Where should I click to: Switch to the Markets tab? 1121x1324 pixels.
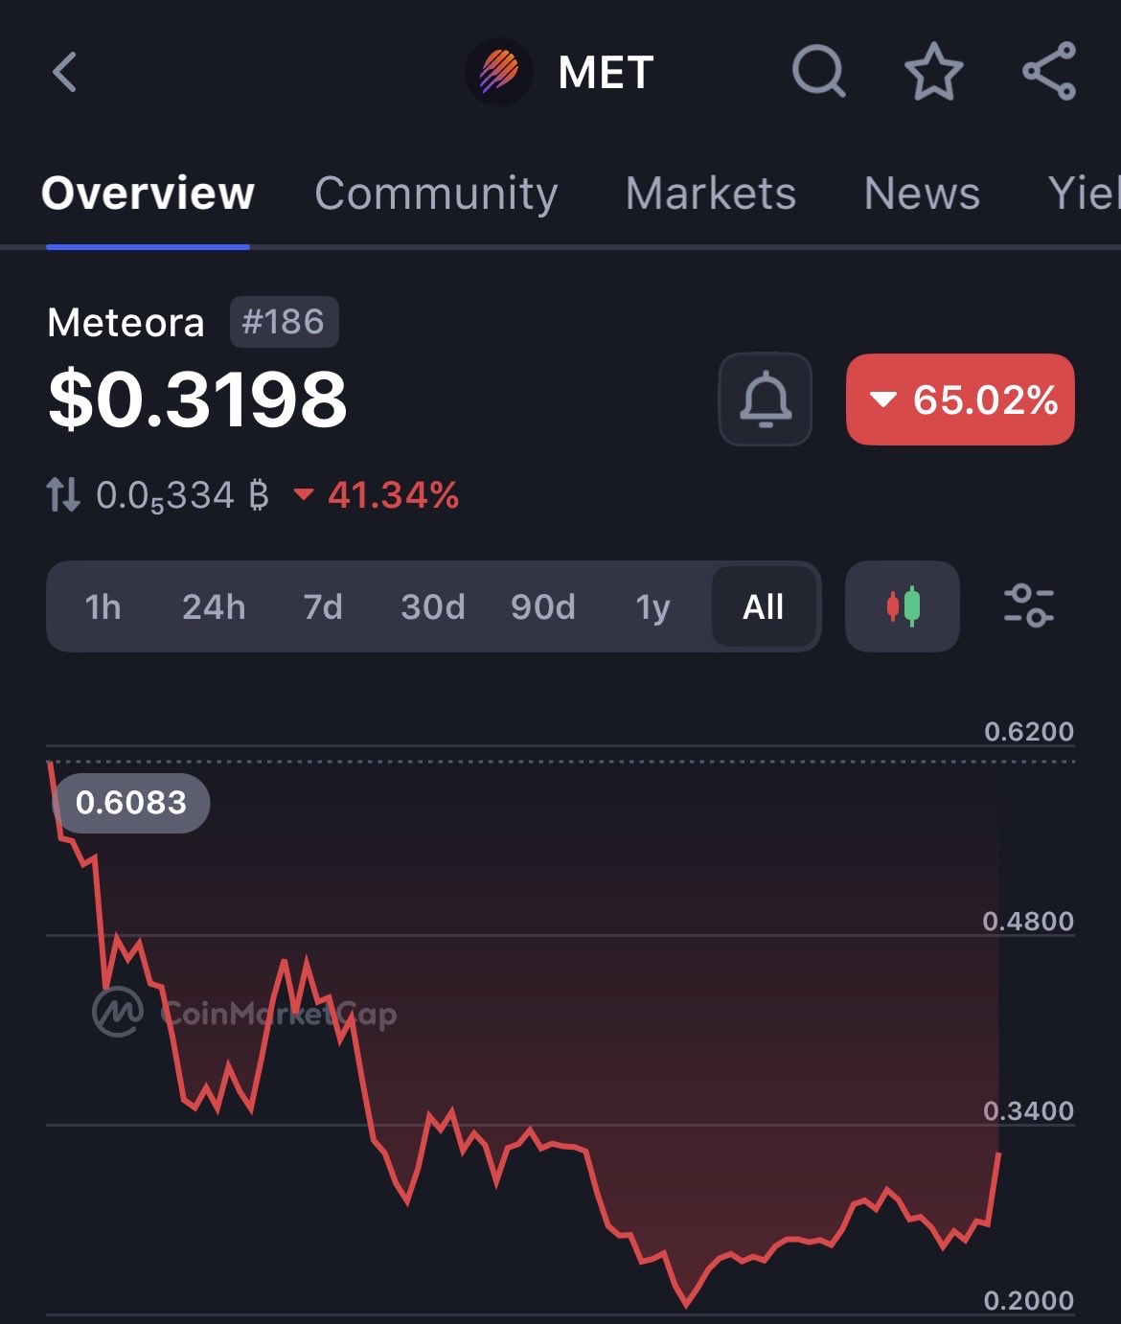[x=710, y=194]
